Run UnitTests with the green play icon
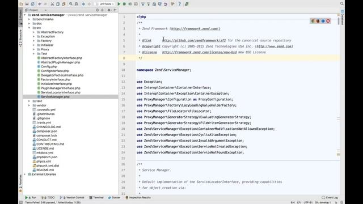363x204 pixels. point(119,4)
